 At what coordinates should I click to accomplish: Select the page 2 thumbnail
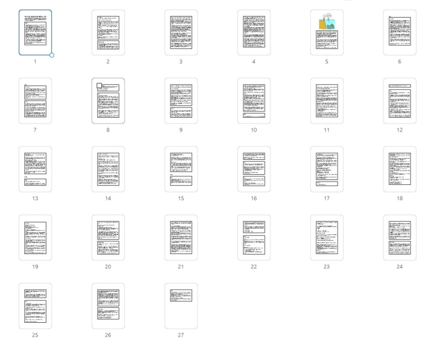click(x=108, y=32)
